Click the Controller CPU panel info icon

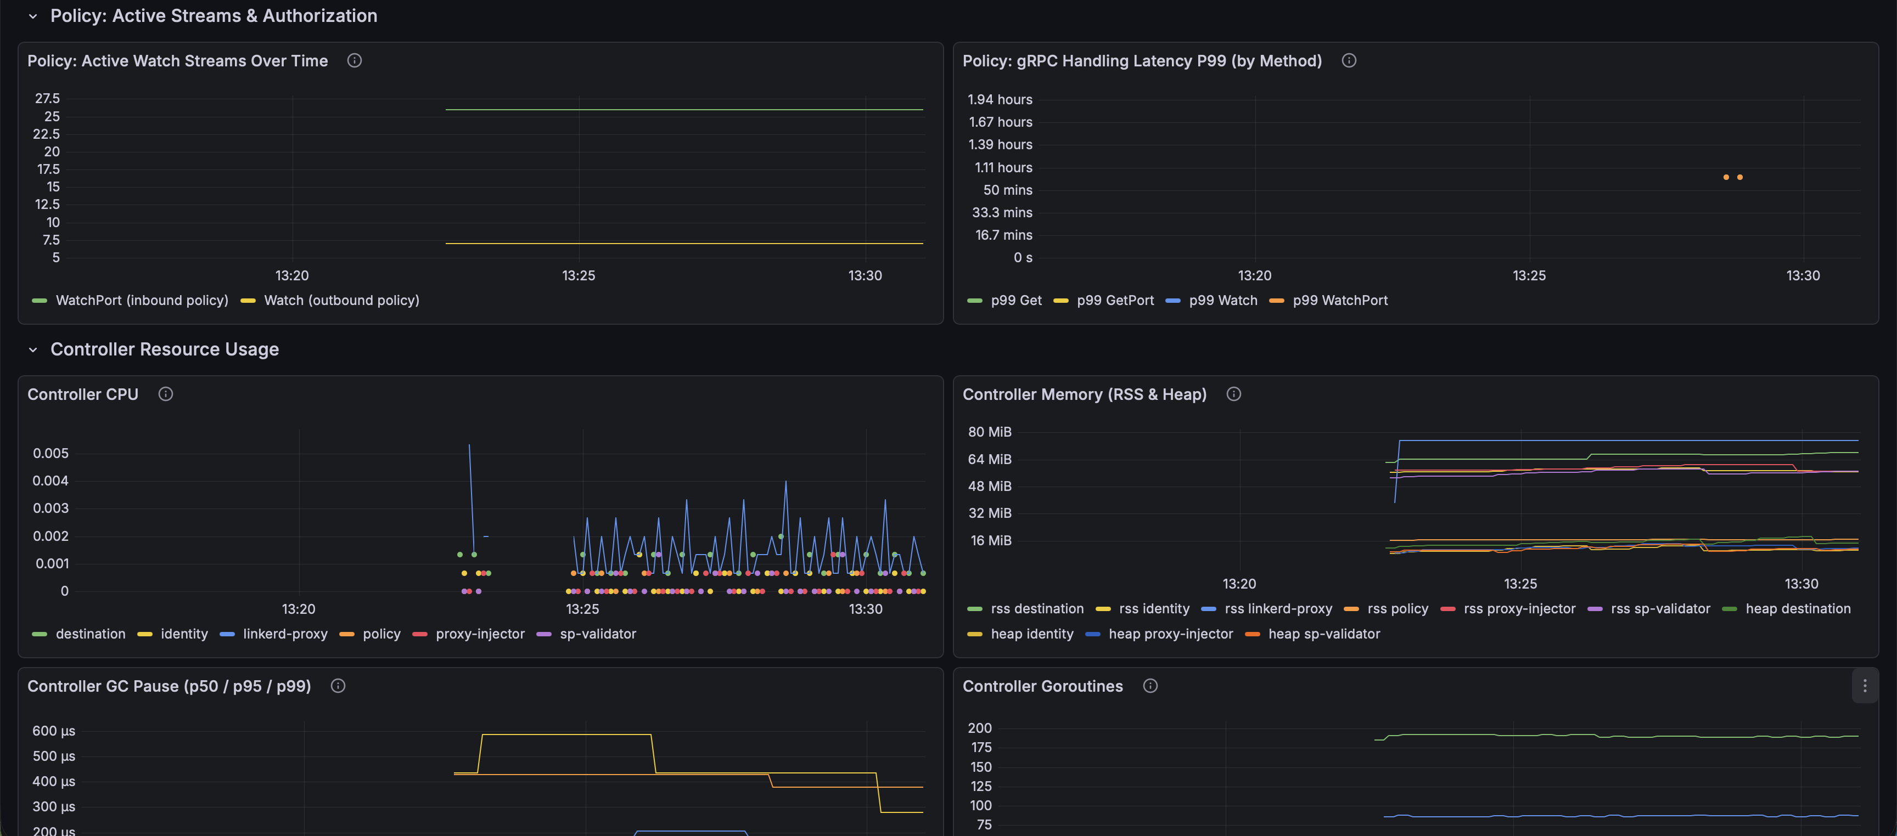click(166, 394)
